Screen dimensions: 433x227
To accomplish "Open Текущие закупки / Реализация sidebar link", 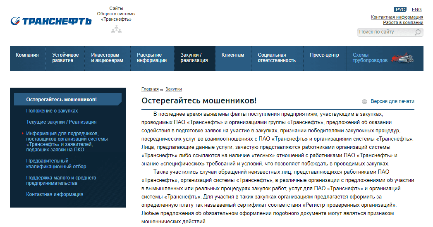I will point(61,122).
